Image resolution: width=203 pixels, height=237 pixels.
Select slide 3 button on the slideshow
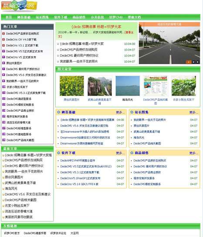pyautogui.click(x=198, y=62)
